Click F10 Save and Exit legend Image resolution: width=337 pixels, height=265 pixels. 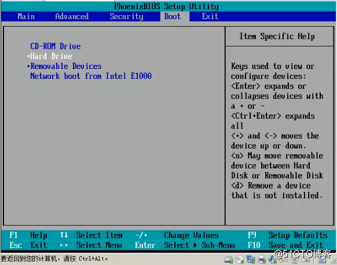[x=285, y=245]
